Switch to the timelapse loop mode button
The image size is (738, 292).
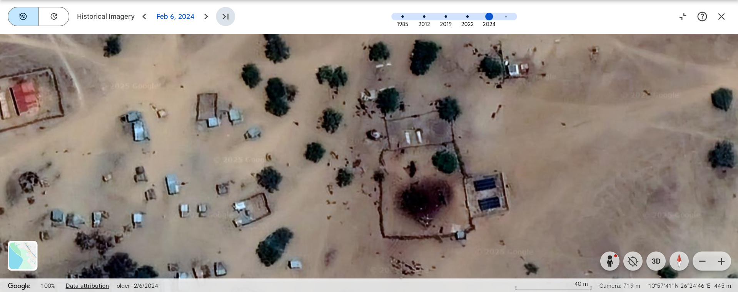tap(54, 17)
